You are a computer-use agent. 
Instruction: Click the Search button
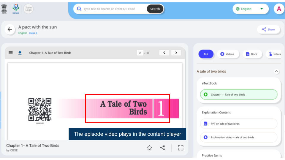pyautogui.click(x=155, y=9)
